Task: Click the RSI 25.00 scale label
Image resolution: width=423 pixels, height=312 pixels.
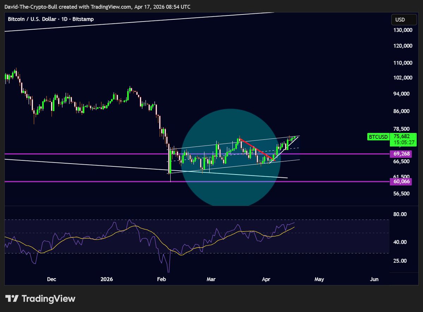Action: click(x=401, y=261)
